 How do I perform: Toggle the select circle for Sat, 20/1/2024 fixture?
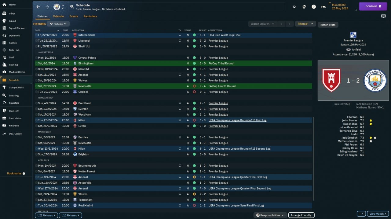(36, 80)
